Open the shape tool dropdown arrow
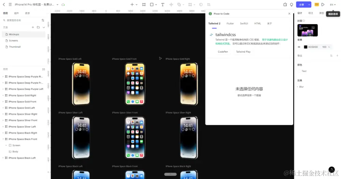This screenshot has height=179, width=341. tap(156, 4)
